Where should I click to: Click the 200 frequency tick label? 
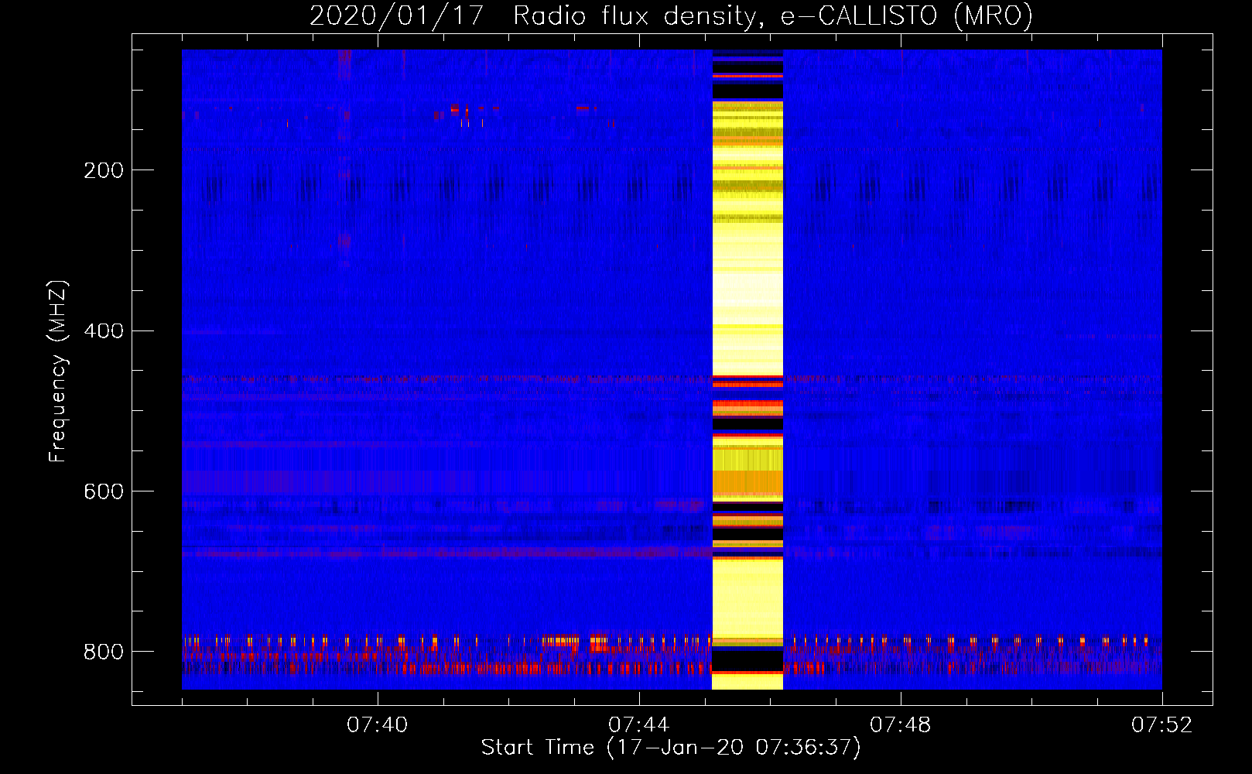(104, 170)
